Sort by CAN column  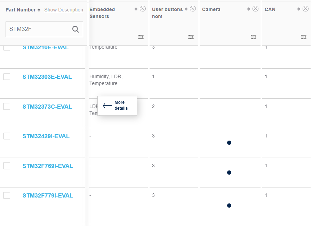pos(299,9)
